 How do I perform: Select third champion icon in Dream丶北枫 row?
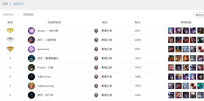(x=186, y=67)
